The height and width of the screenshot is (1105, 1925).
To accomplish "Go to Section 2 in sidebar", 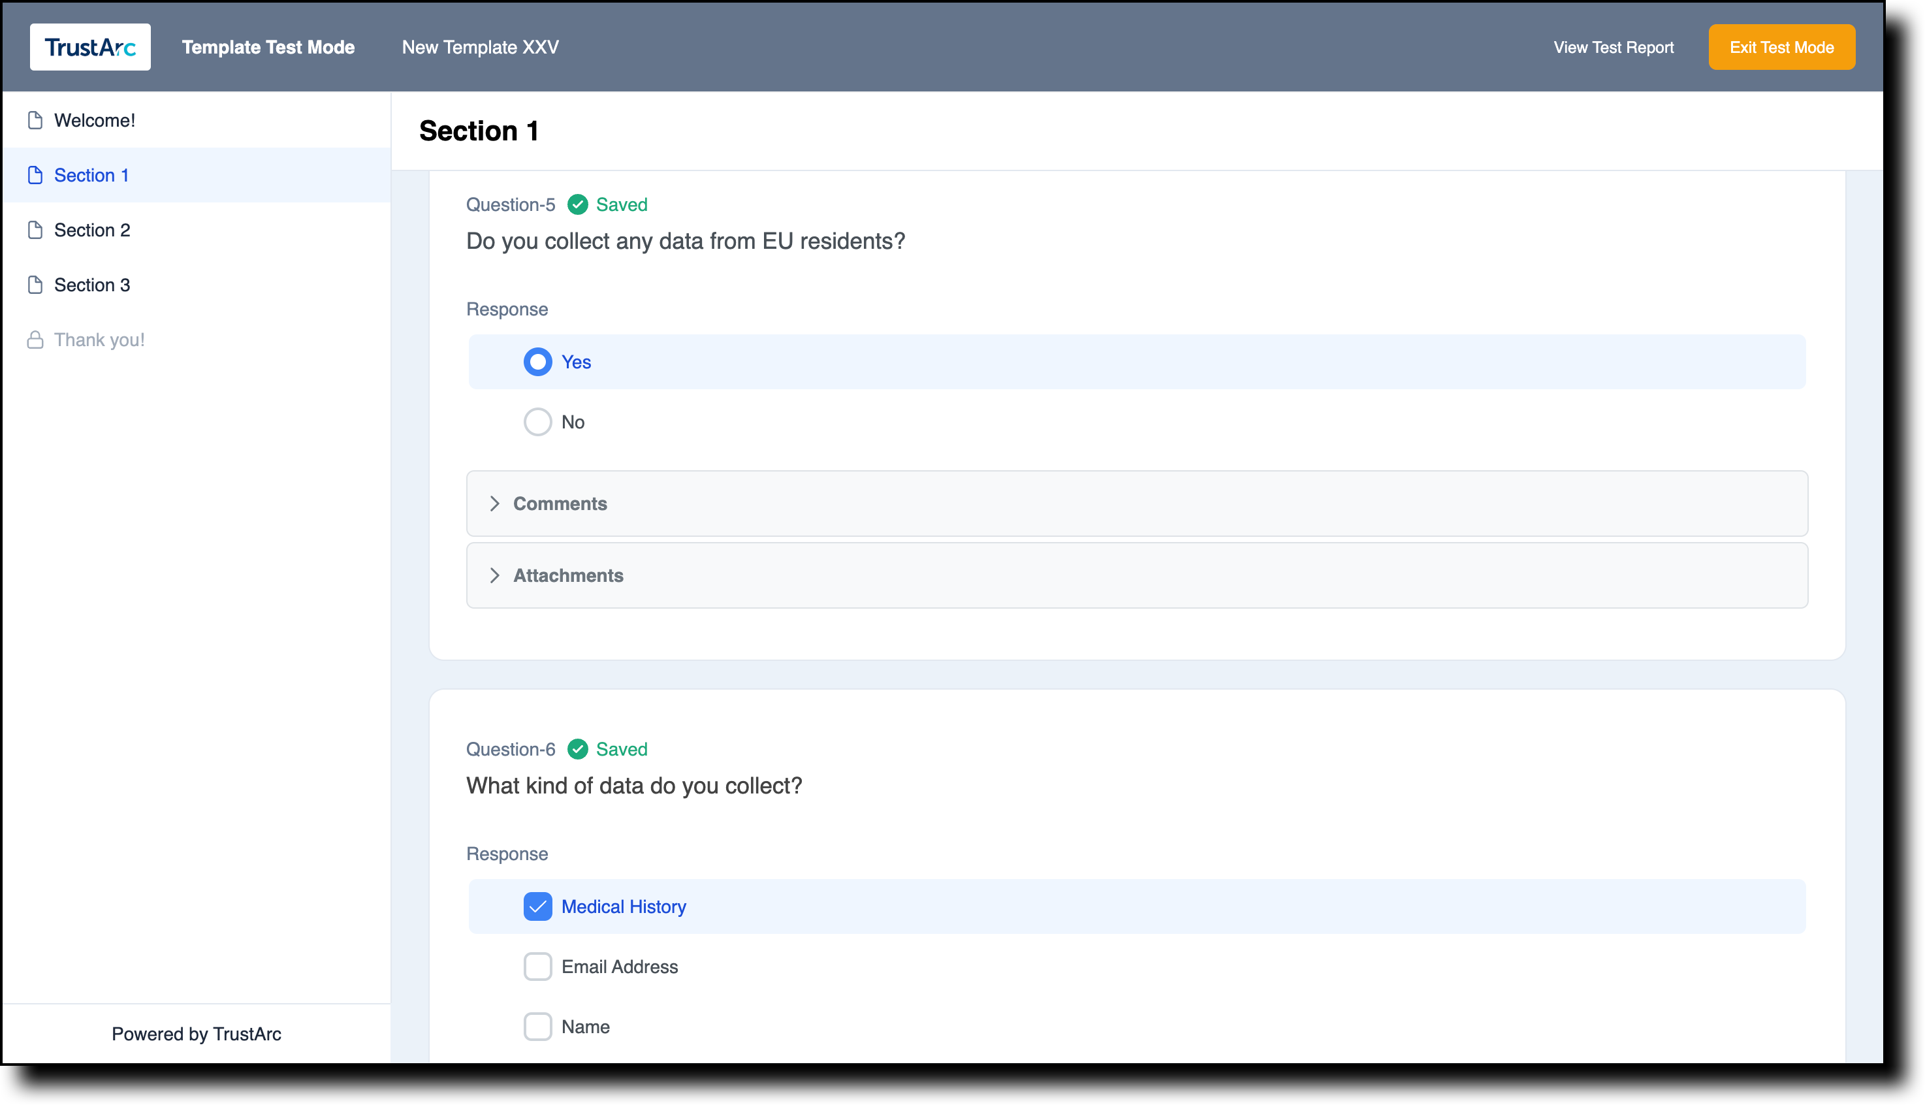I will click(x=197, y=230).
